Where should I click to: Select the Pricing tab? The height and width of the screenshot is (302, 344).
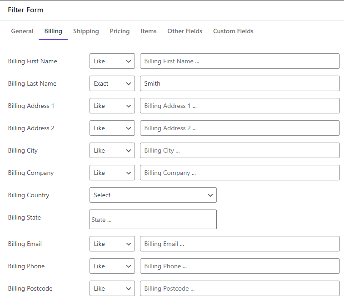(120, 31)
